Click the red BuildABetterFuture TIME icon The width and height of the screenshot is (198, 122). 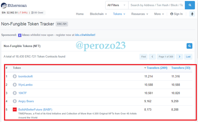15,110
